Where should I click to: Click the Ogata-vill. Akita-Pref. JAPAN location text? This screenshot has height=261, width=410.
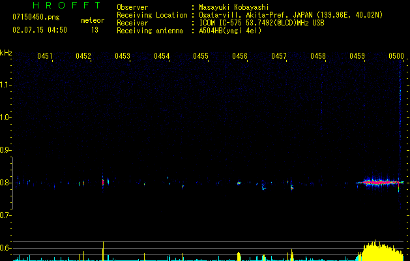pyautogui.click(x=291, y=15)
